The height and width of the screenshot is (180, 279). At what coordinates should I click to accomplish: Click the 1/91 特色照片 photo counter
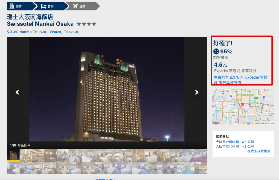tap(20, 145)
